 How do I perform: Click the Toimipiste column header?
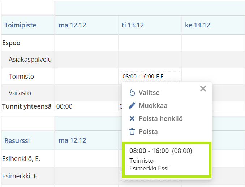20,25
